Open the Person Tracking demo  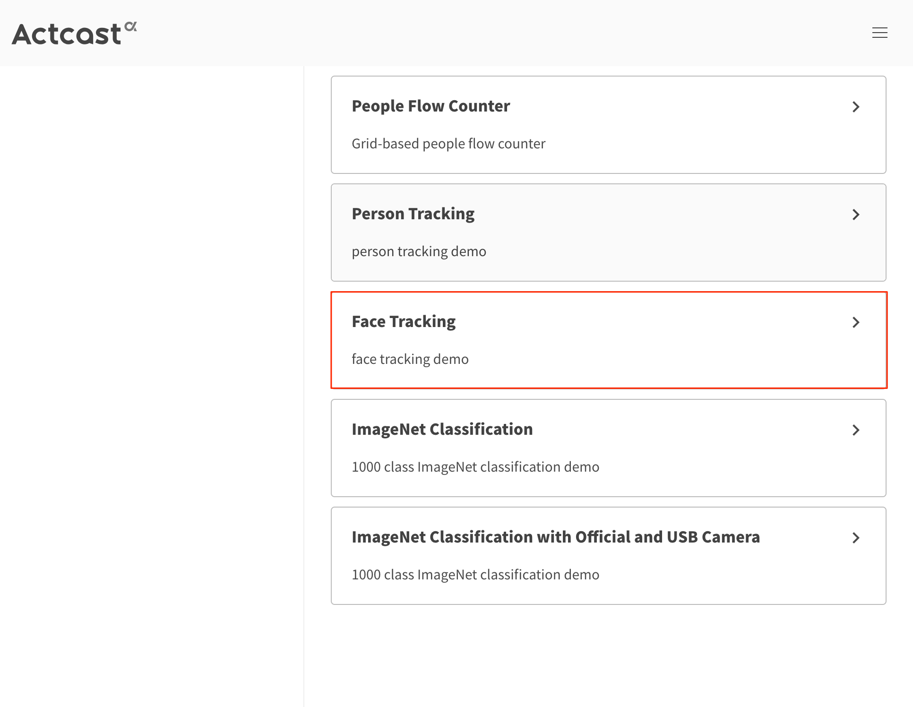(413, 214)
